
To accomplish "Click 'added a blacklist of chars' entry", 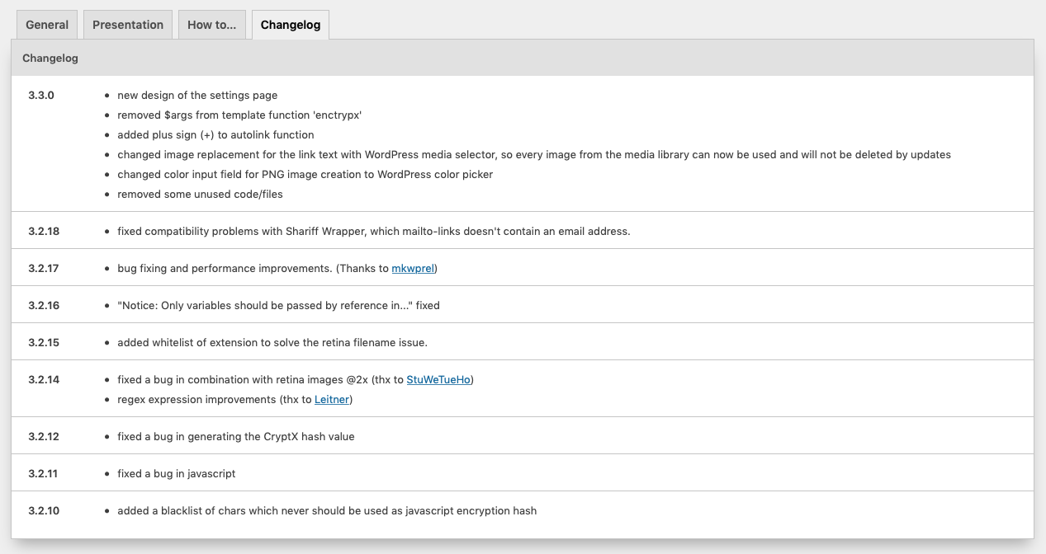I will click(x=327, y=510).
